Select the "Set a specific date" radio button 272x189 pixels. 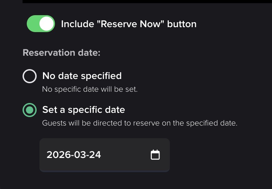click(30, 110)
